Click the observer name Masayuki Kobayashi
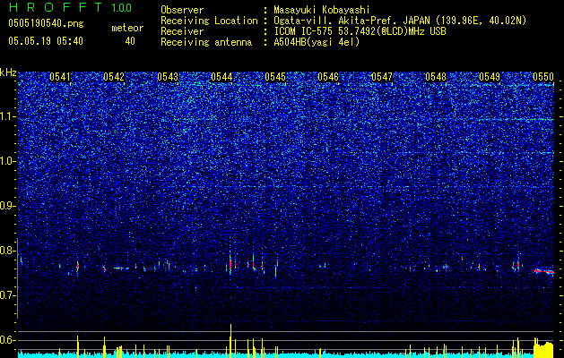The height and width of the screenshot is (358, 564). (322, 11)
